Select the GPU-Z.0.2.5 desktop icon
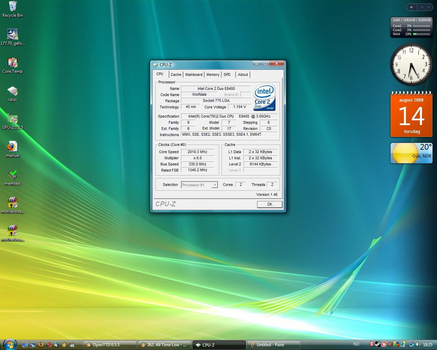 click(13, 122)
